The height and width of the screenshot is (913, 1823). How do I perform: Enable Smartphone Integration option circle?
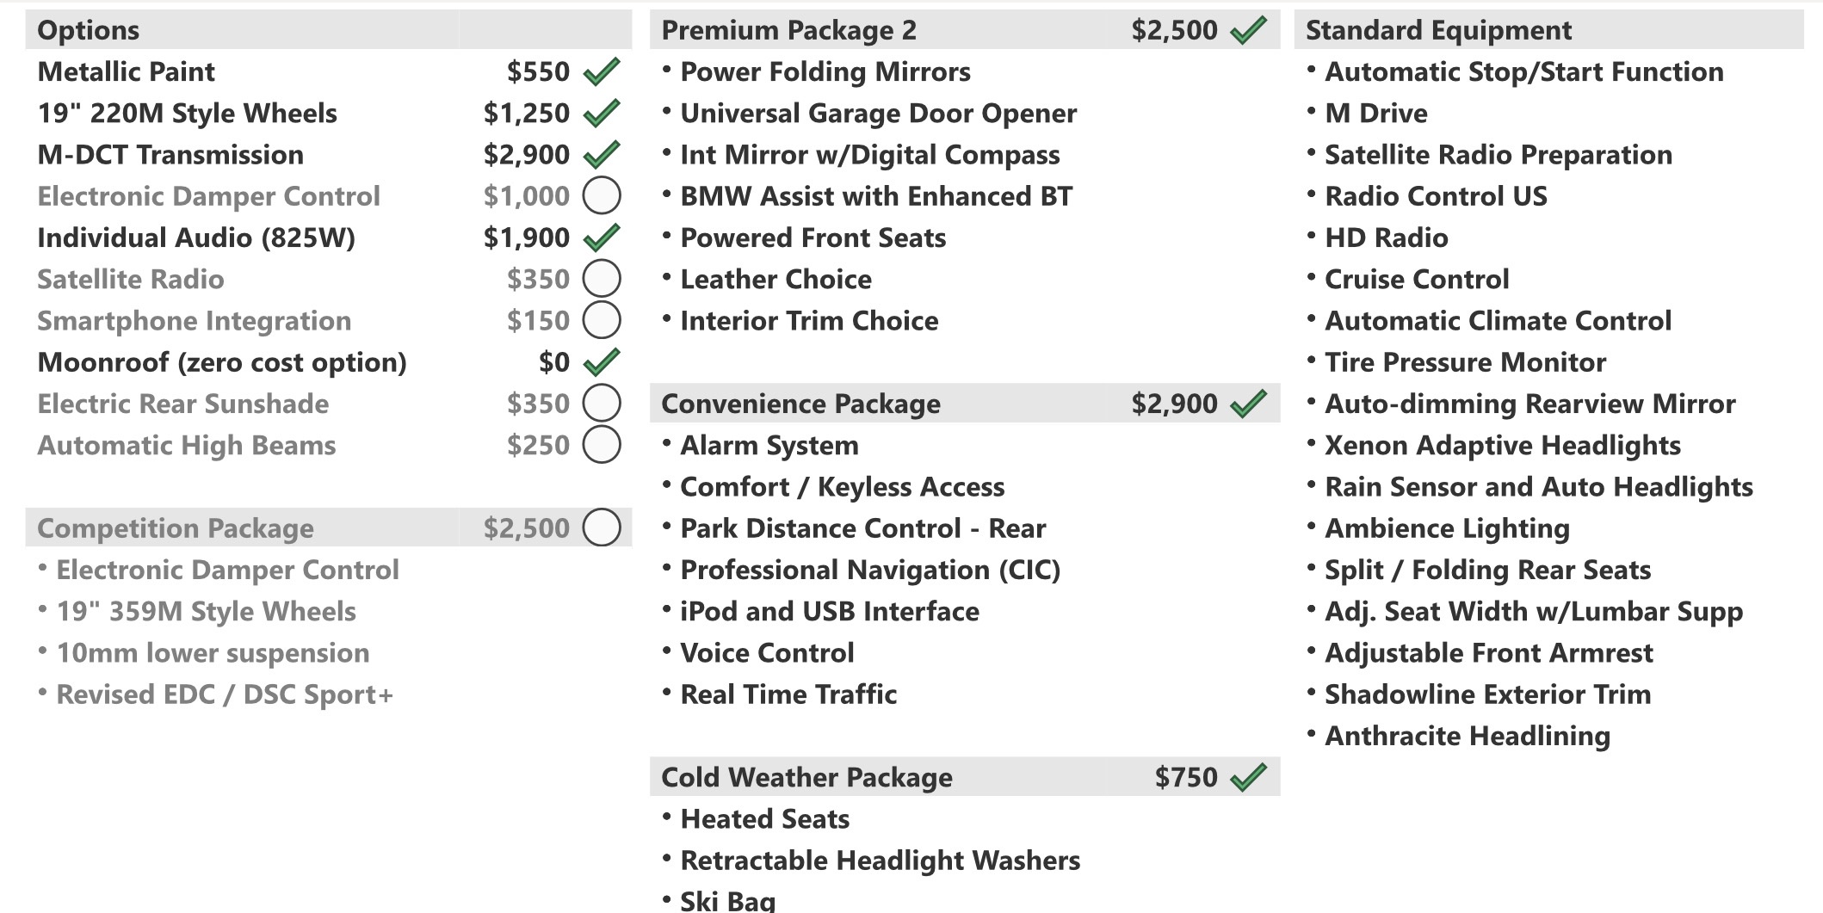pyautogui.click(x=602, y=320)
